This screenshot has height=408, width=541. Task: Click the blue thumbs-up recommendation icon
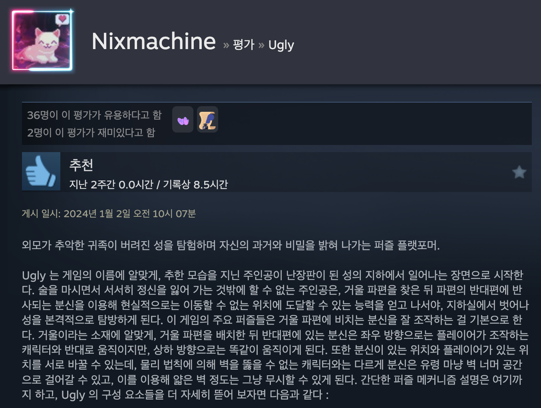coord(41,171)
